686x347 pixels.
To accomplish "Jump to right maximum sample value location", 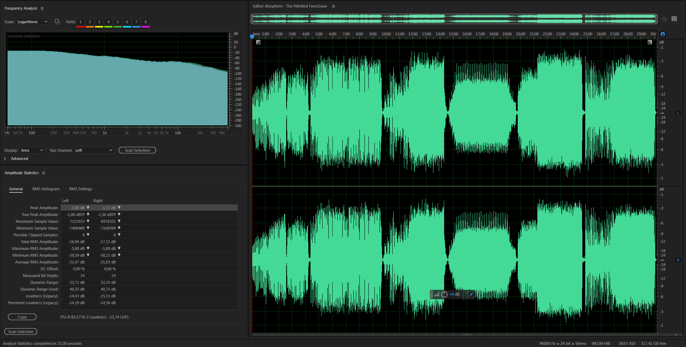I will pyautogui.click(x=119, y=221).
